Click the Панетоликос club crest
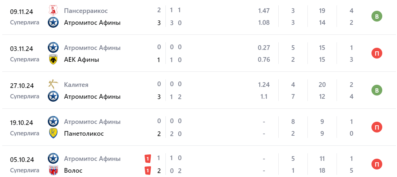Viewport: 397px width, 177px height. 53,134
